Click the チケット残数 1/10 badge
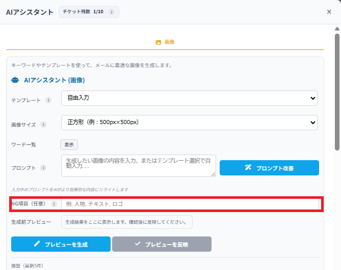 (89, 12)
